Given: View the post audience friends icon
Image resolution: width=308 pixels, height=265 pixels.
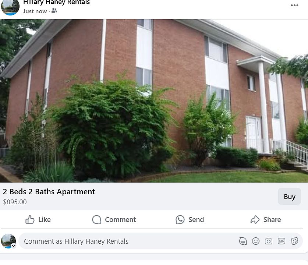Looking at the screenshot, I should 54,11.
